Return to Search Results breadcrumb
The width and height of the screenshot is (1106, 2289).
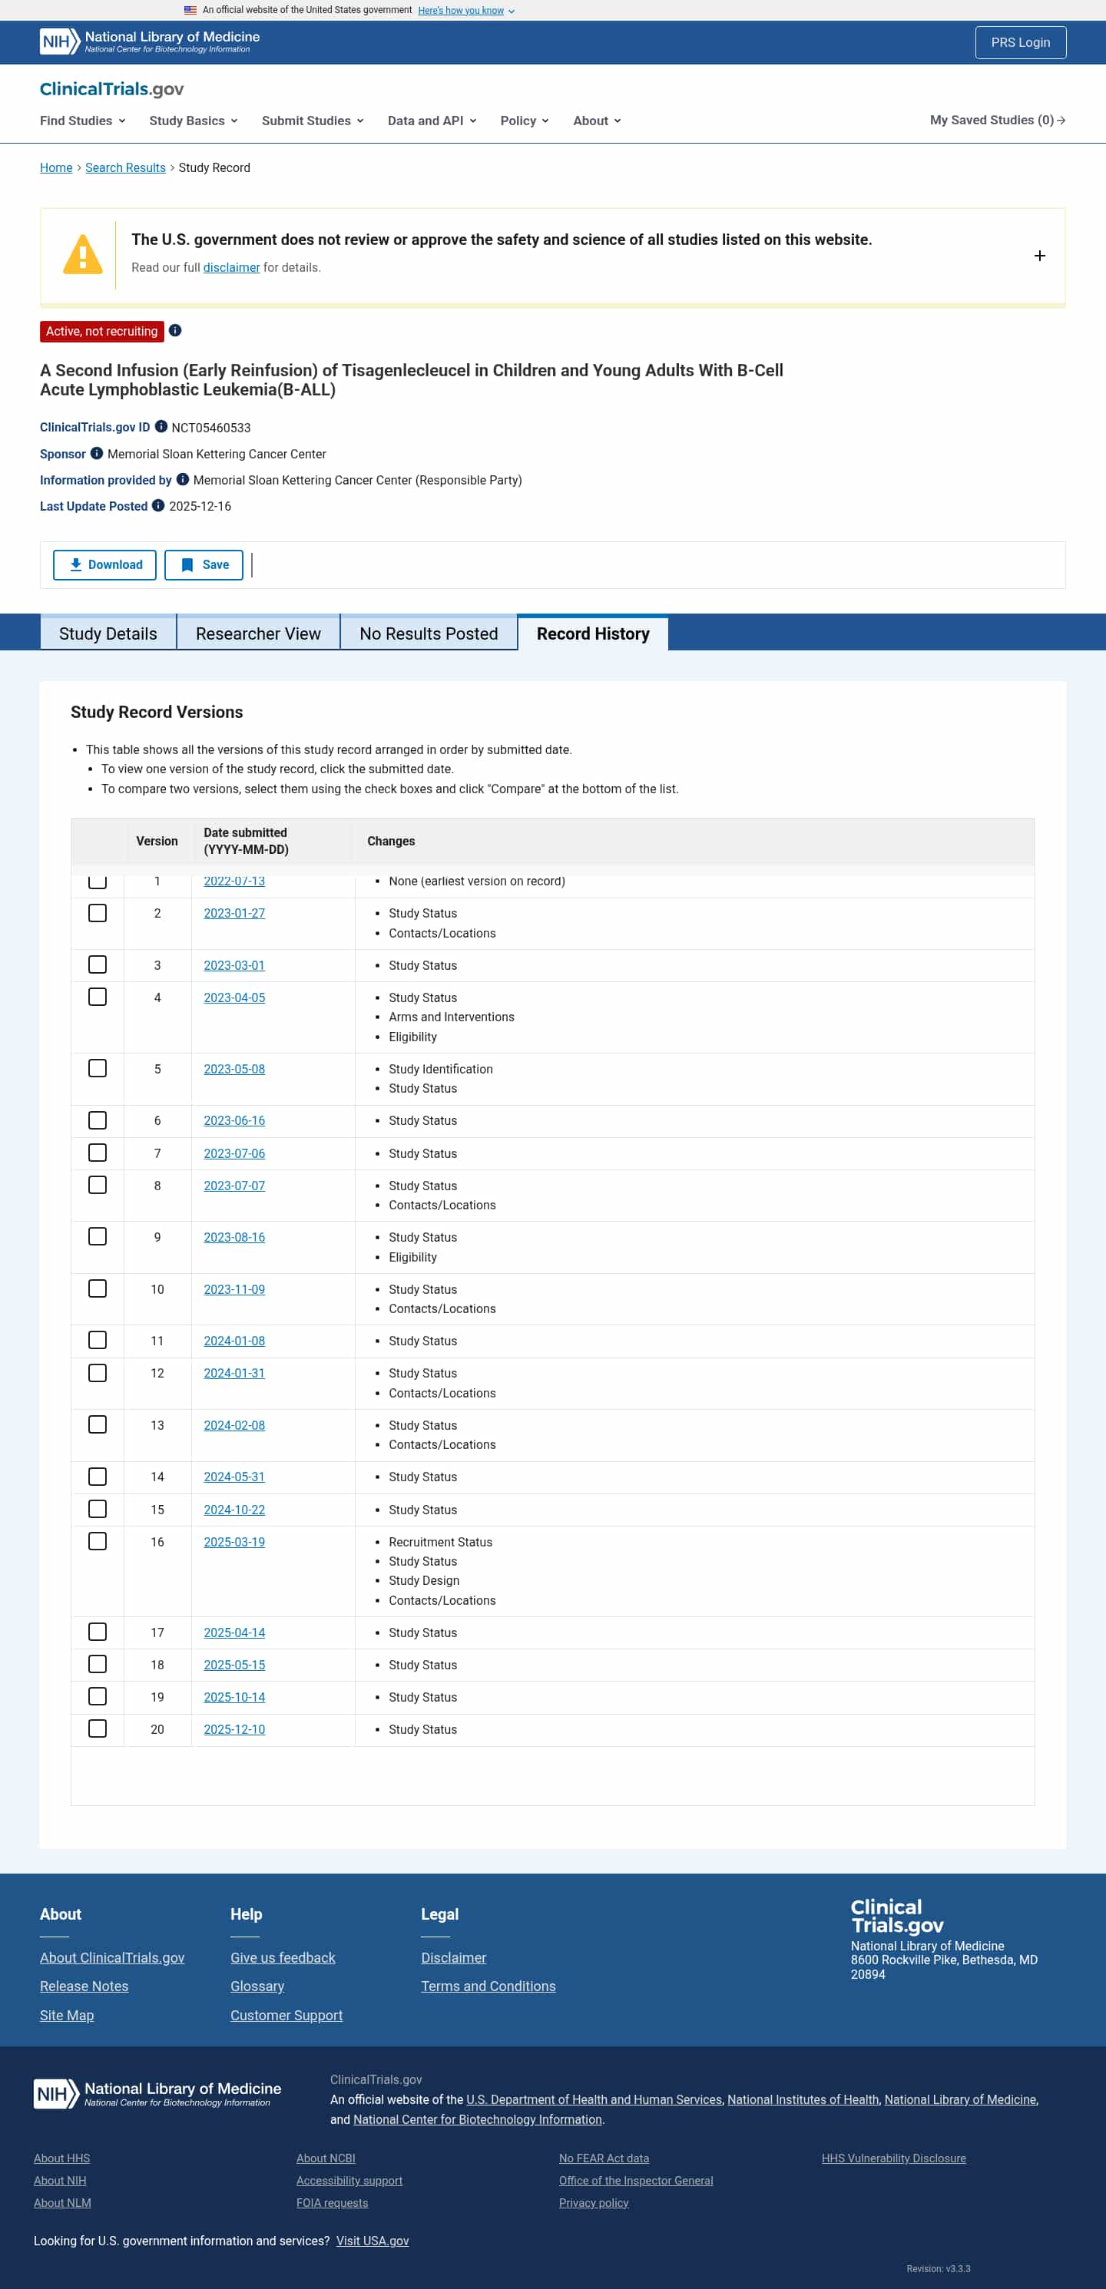pyautogui.click(x=125, y=168)
